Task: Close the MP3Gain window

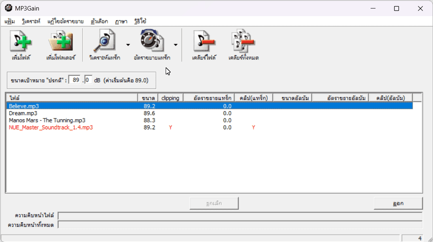Action: click(x=420, y=8)
